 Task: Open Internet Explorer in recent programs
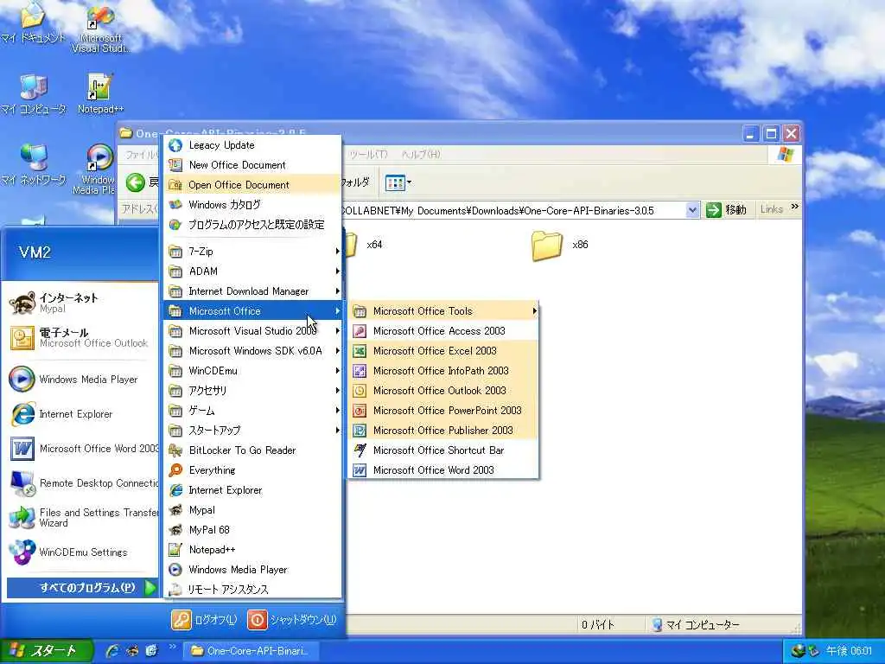point(82,414)
